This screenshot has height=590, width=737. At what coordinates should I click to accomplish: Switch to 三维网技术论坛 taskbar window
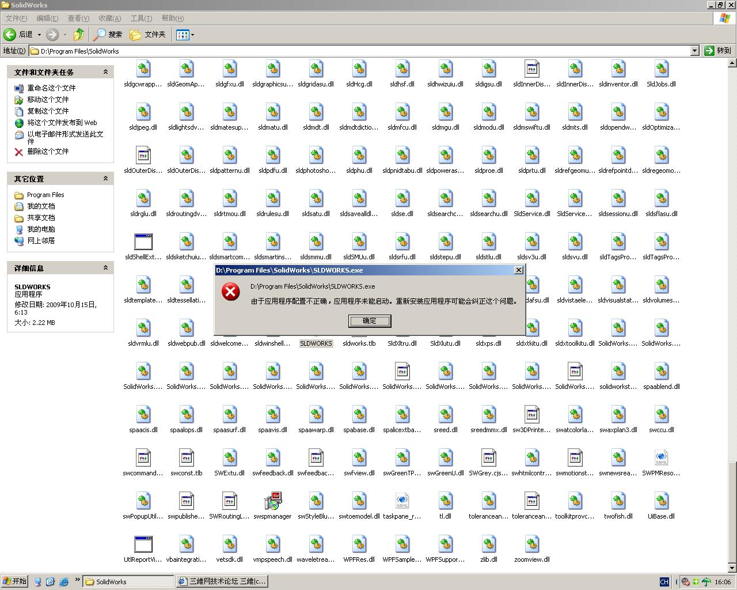coord(222,581)
